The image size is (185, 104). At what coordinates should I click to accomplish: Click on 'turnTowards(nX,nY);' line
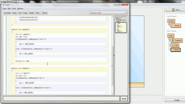pyautogui.click(x=29, y=17)
